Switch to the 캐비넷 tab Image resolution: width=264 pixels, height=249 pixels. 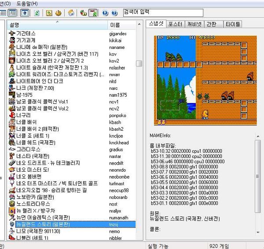194,24
